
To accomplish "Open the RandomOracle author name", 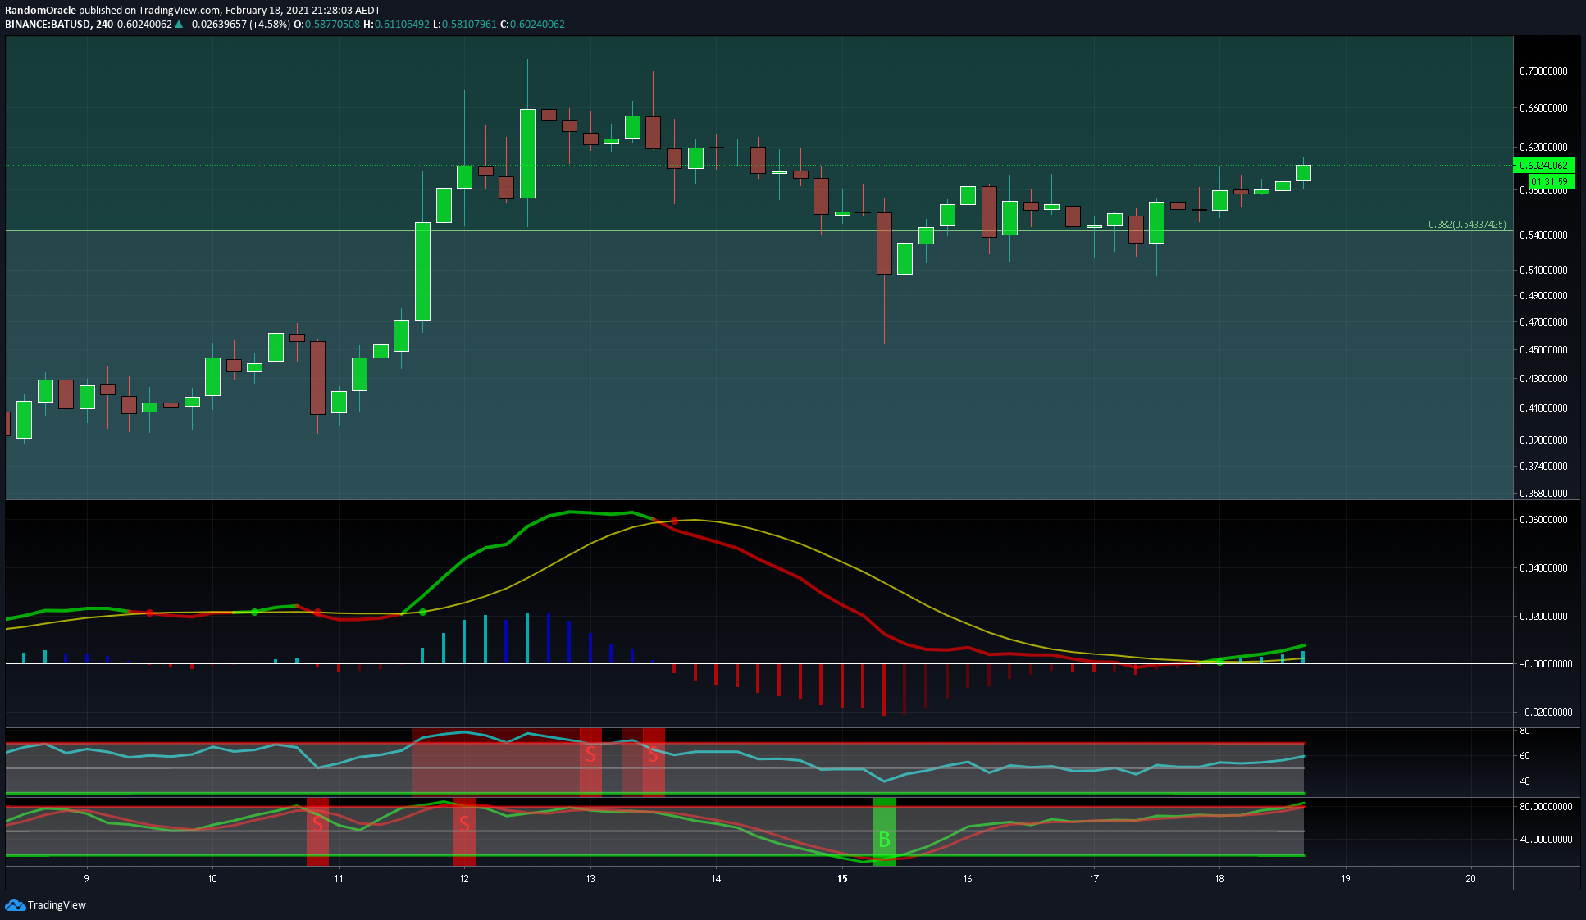I will [40, 11].
